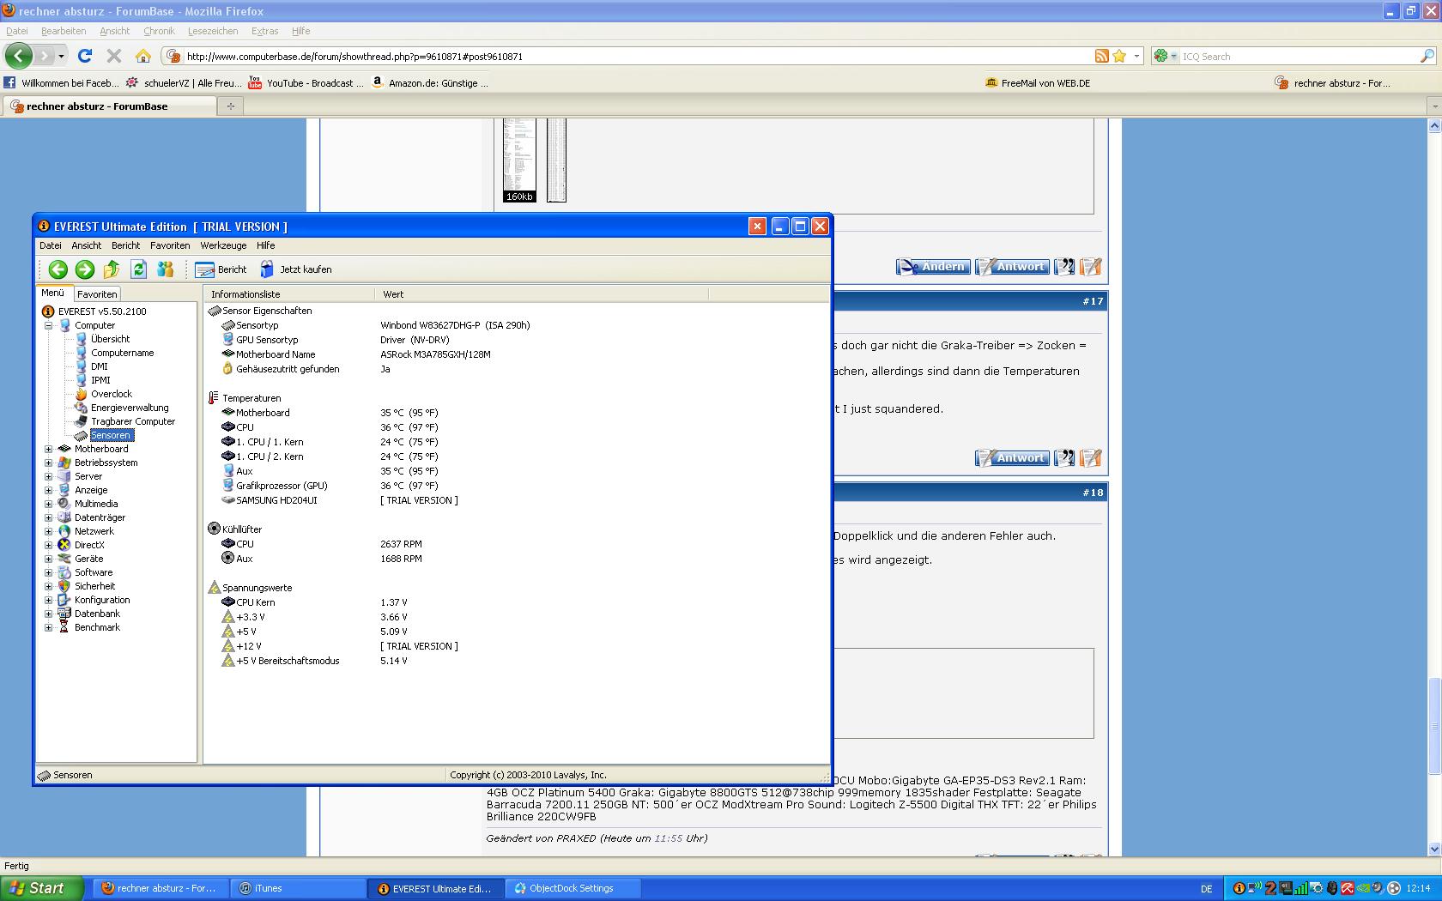Click Wert column header
1442x901 pixels.
click(542, 294)
